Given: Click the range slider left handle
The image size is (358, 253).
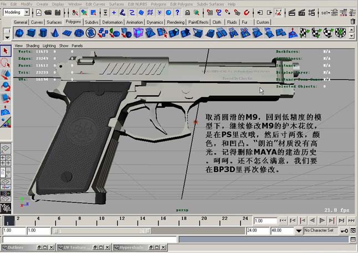Looking at the screenshot, I should point(56,231).
